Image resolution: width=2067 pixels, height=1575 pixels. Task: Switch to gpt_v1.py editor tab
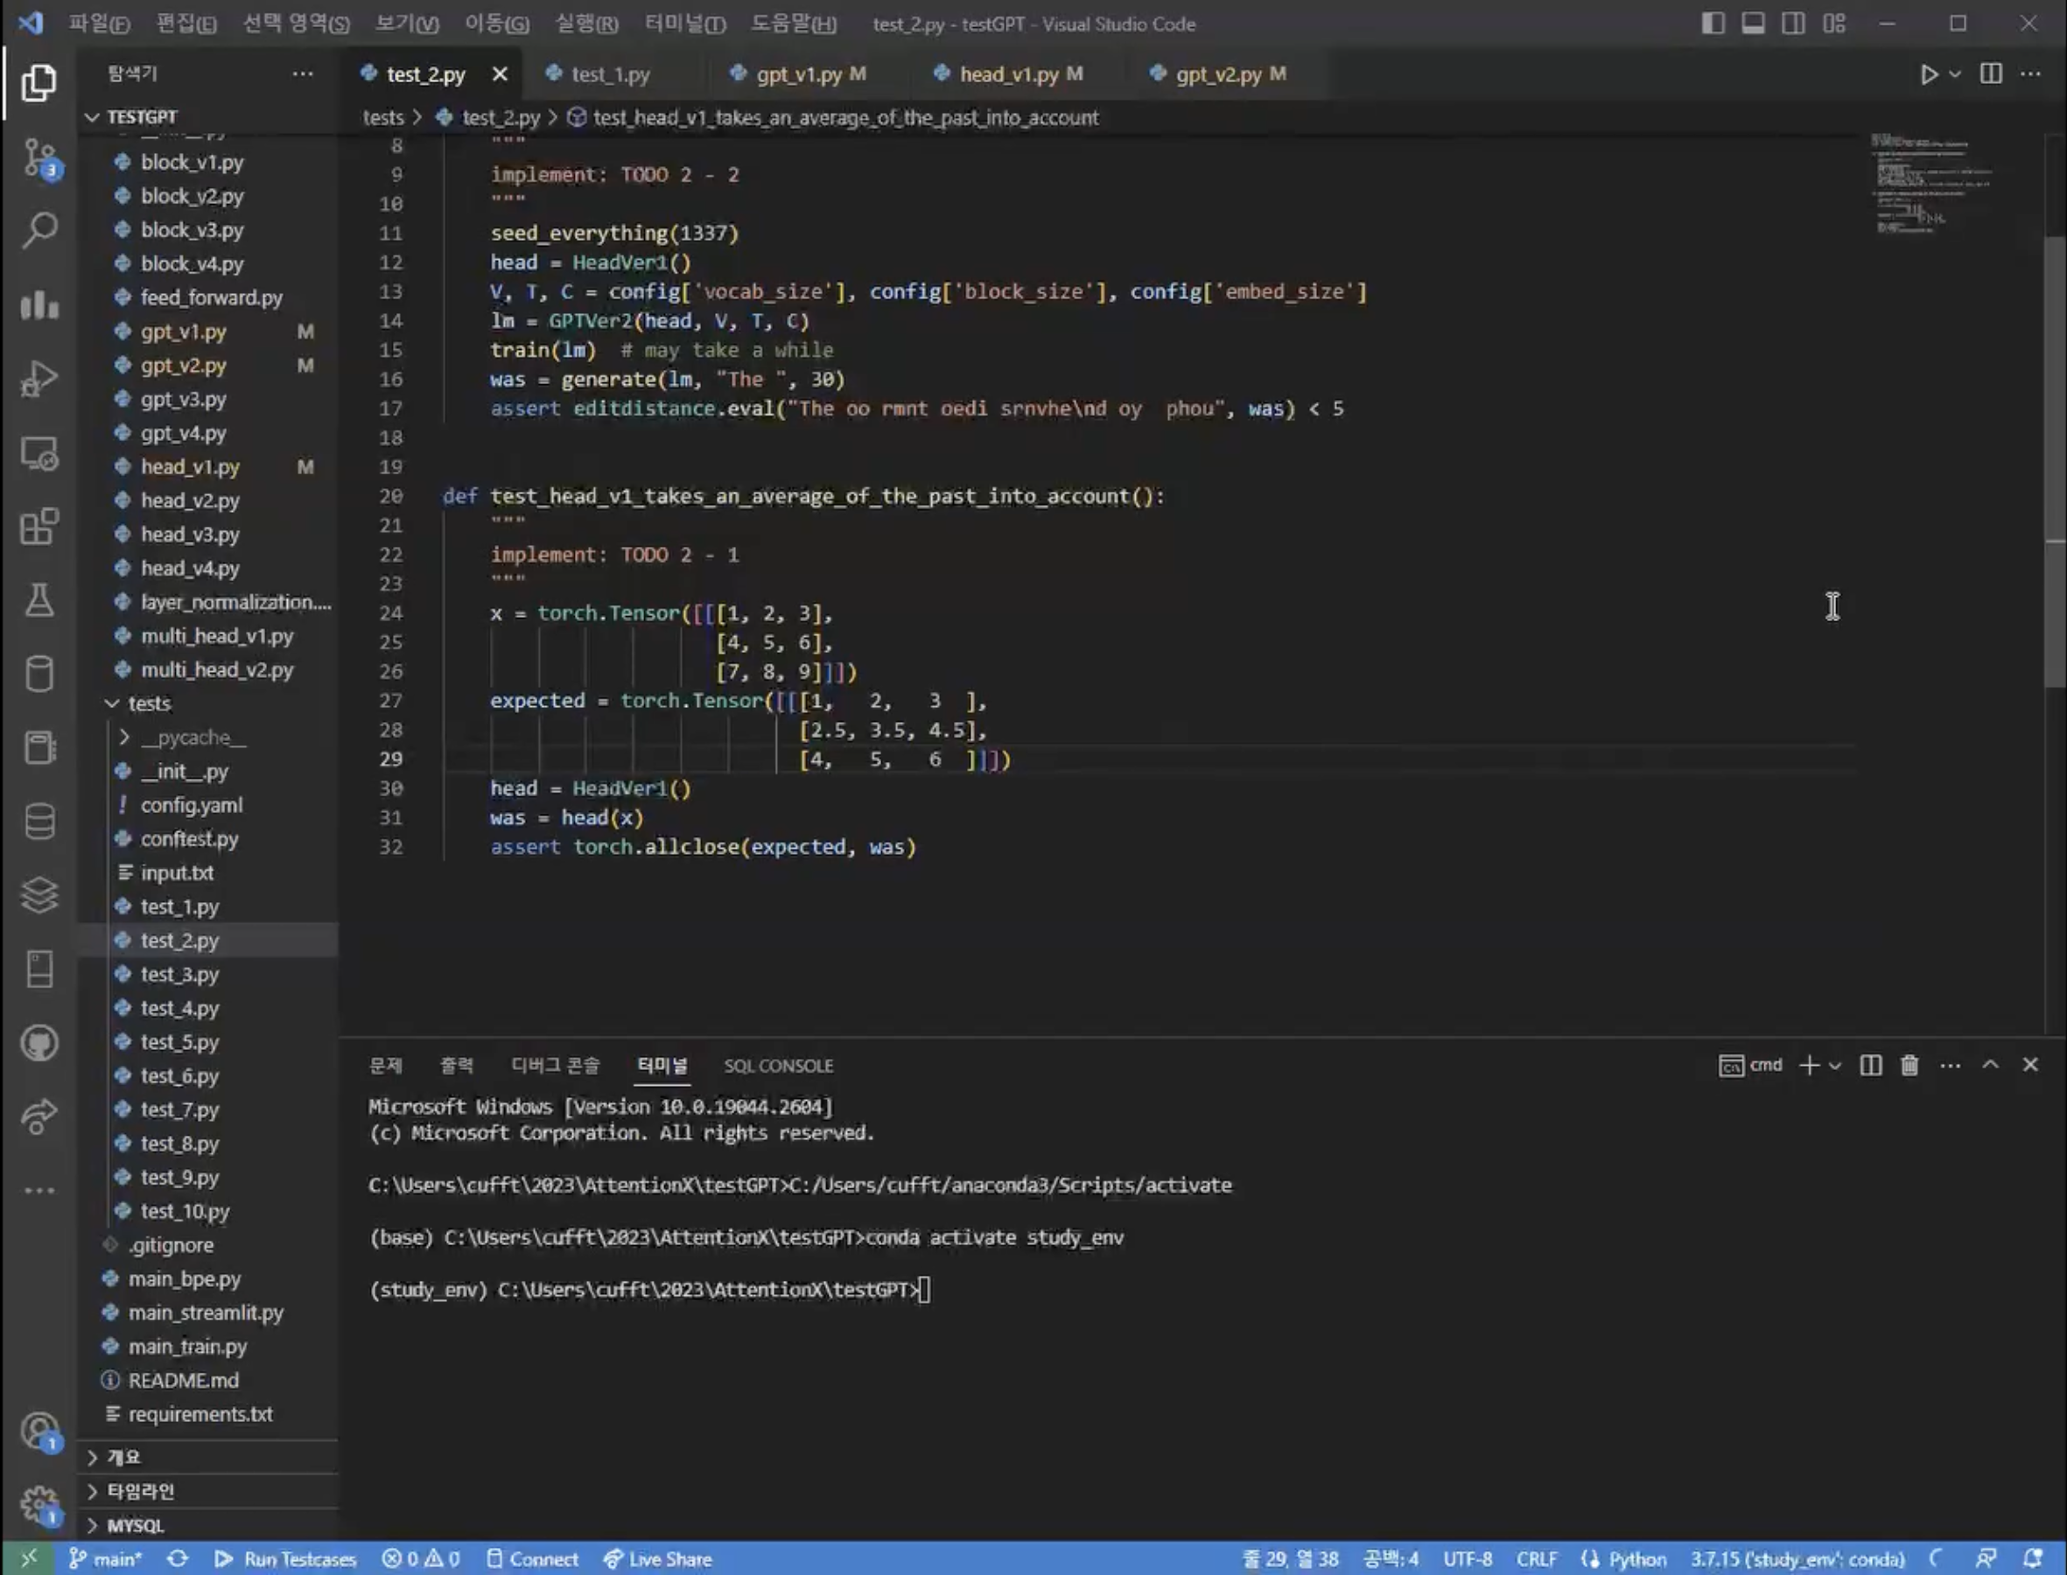(x=811, y=74)
